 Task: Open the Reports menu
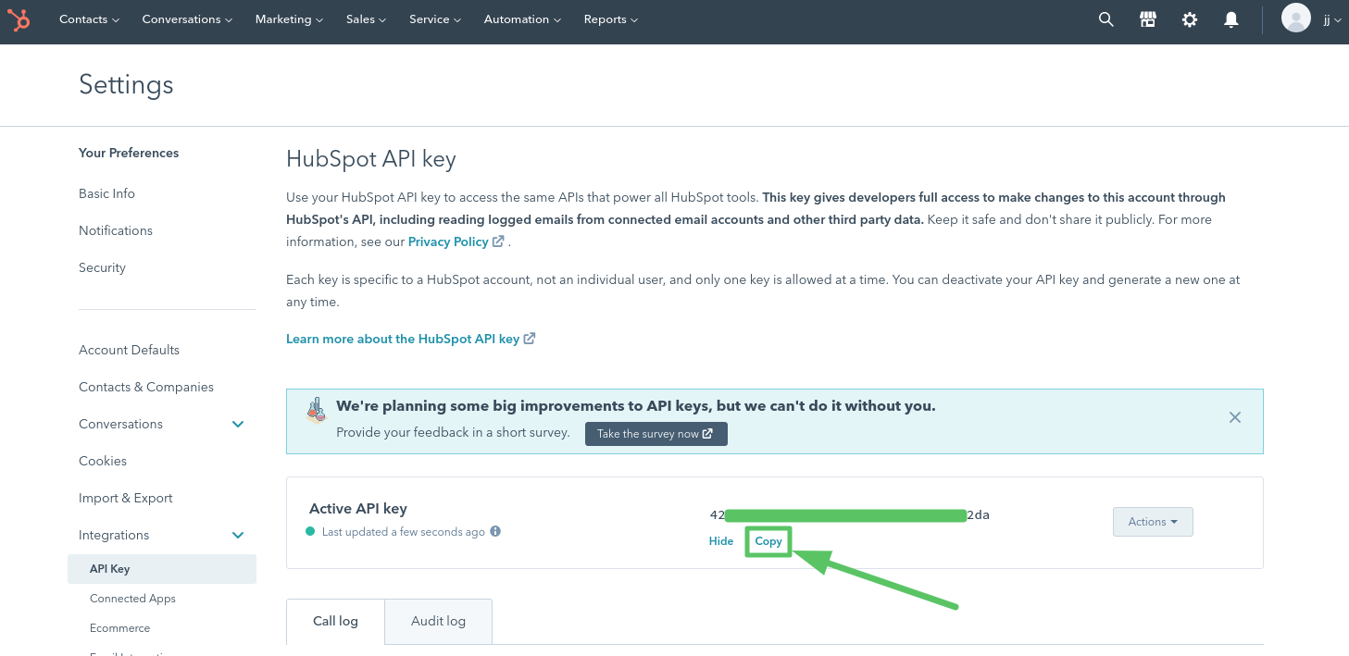[x=611, y=19]
